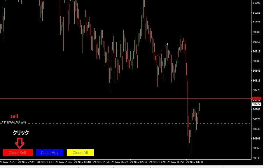Click the 29 Nov 02:54 time label
The height and width of the screenshot is (168, 264).
pyautogui.click(x=138, y=162)
